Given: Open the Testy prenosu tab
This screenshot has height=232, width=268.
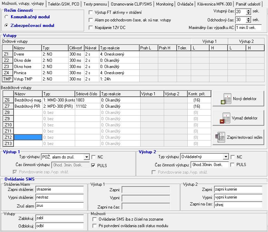Looking at the screenshot, I should [x=95, y=4].
